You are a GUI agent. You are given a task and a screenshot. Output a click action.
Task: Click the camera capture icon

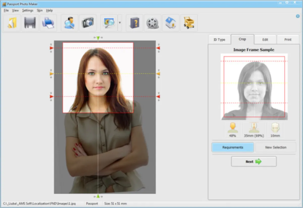(88, 23)
